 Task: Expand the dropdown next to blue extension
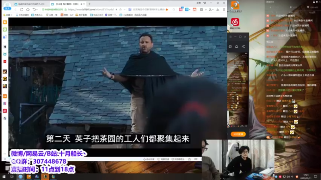click(x=190, y=10)
